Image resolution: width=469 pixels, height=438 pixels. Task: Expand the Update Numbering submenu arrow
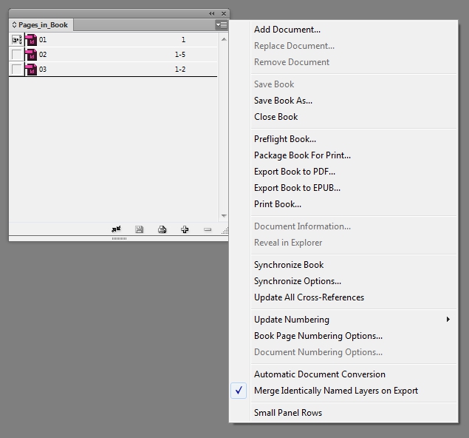(x=448, y=320)
